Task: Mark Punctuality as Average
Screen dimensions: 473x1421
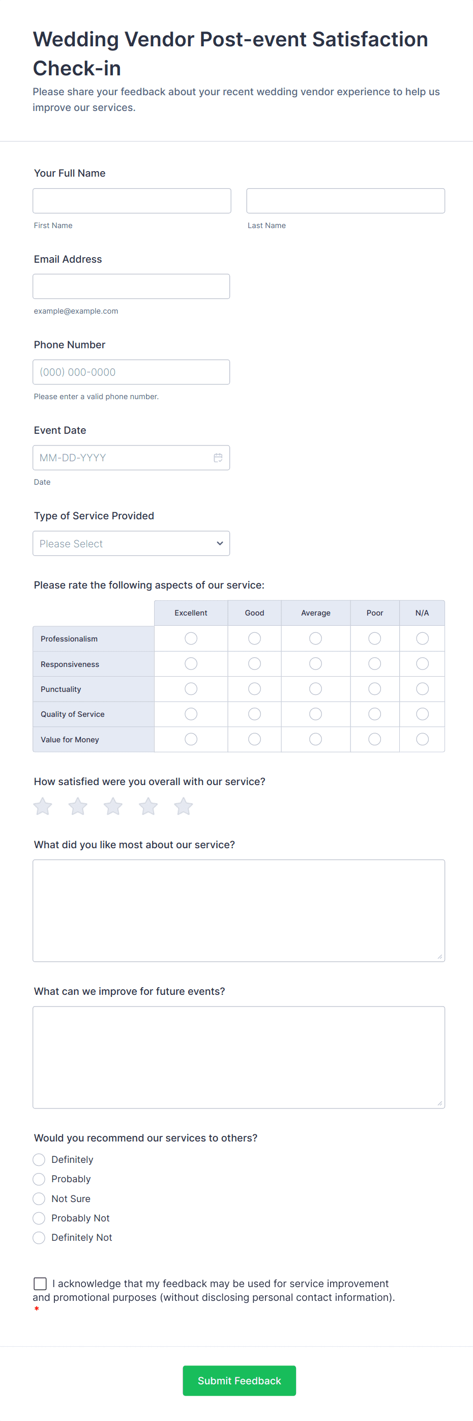Action: tap(315, 689)
